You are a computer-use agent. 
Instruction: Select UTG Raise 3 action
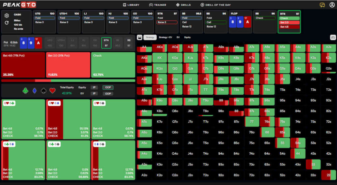[x=44, y=22]
